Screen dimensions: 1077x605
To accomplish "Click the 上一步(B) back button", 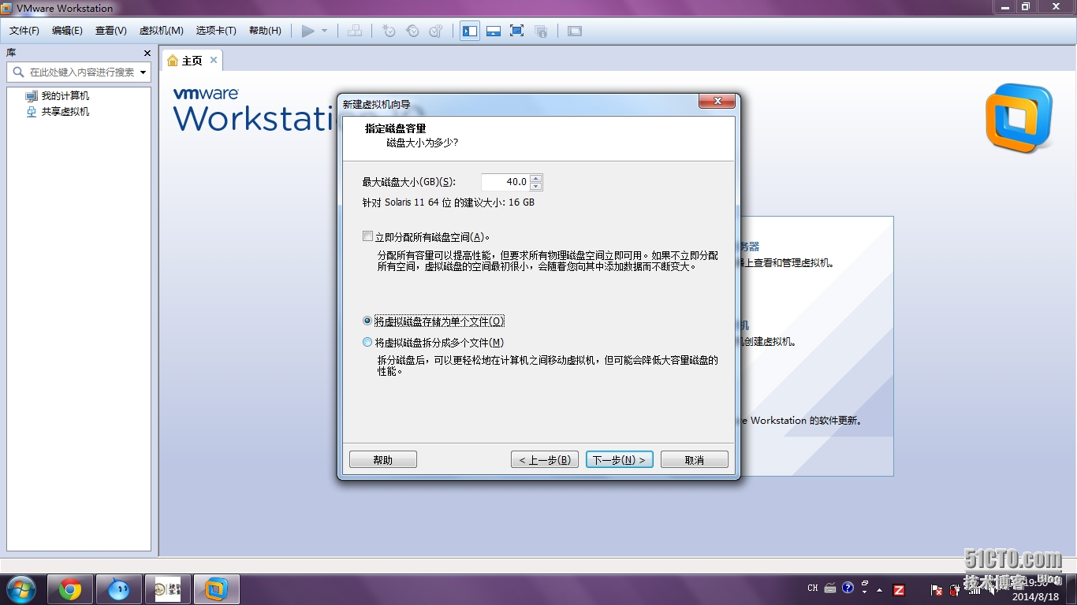I will coord(545,459).
